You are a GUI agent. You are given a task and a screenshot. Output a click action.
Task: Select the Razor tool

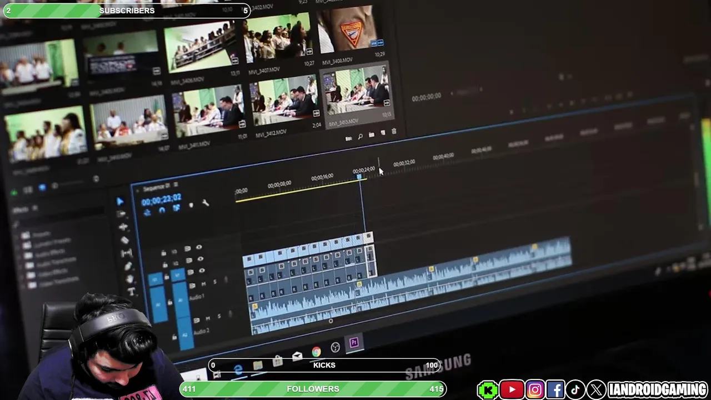click(x=125, y=240)
